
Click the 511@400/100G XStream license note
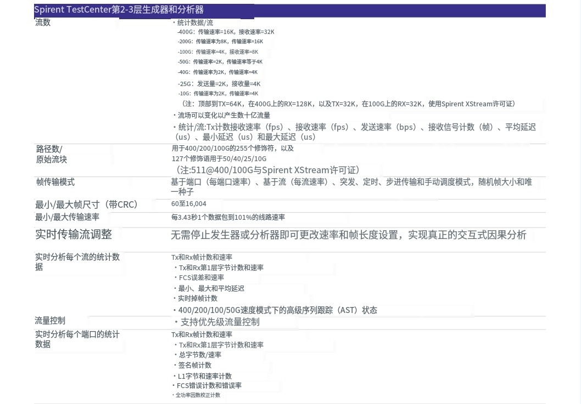point(267,170)
